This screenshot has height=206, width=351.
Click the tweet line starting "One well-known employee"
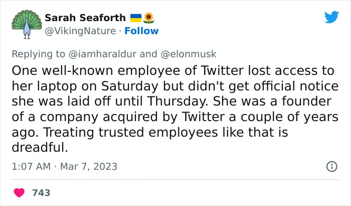pos(173,70)
